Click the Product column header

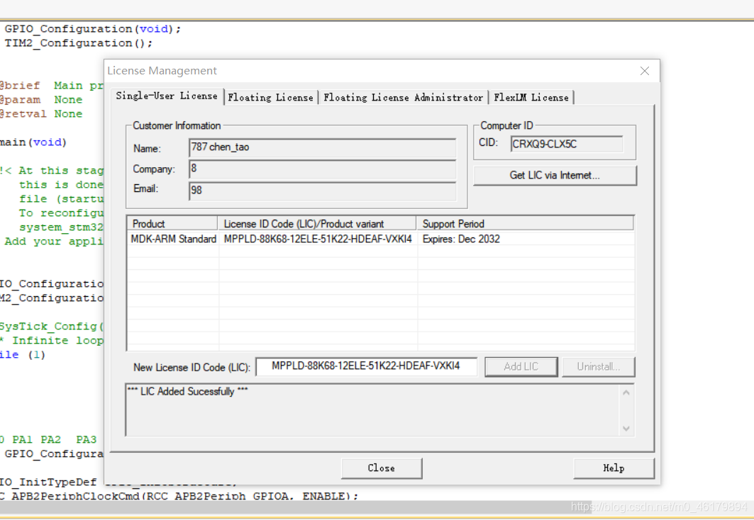172,224
